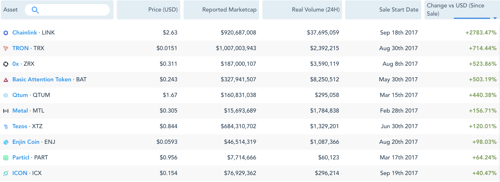
Task: Select change value +523.86%
Action: tap(483, 64)
